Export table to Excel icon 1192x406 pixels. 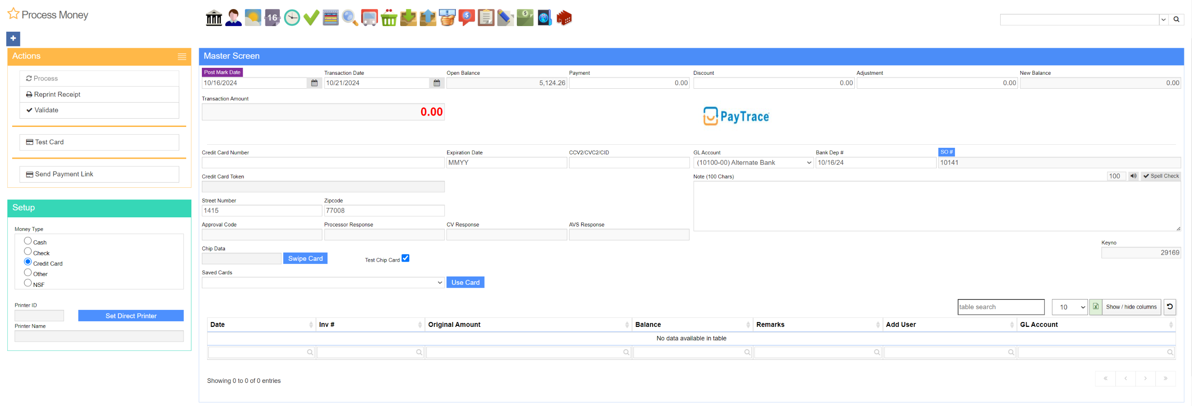click(x=1095, y=306)
